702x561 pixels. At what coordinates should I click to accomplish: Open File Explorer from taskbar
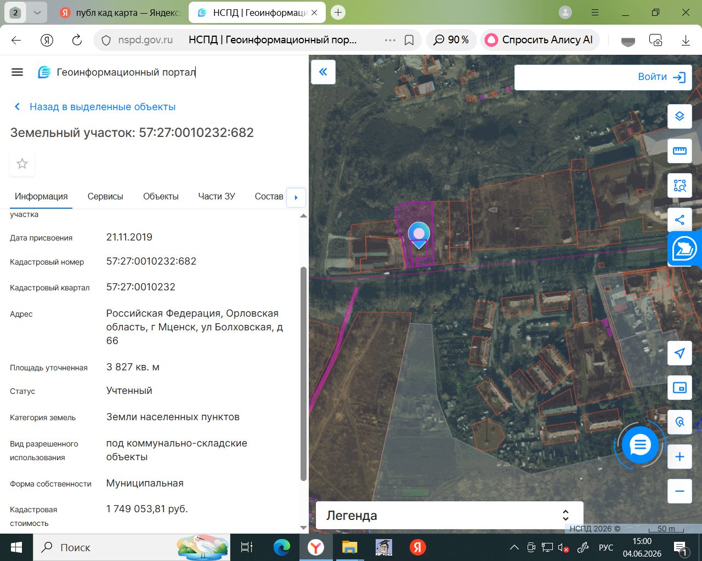coord(349,547)
